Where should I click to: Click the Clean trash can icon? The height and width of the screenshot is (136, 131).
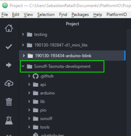(9, 102)
